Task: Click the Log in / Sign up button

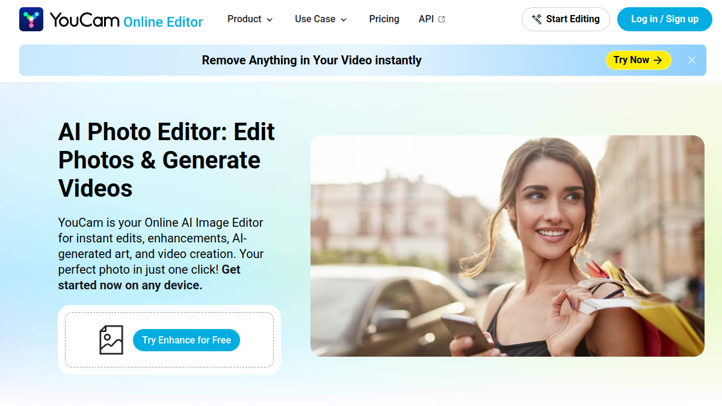Action: pos(665,19)
